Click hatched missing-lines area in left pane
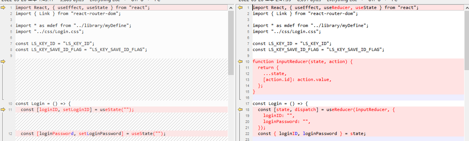Image resolution: width=469 pixels, height=141 pixels. click(121, 79)
